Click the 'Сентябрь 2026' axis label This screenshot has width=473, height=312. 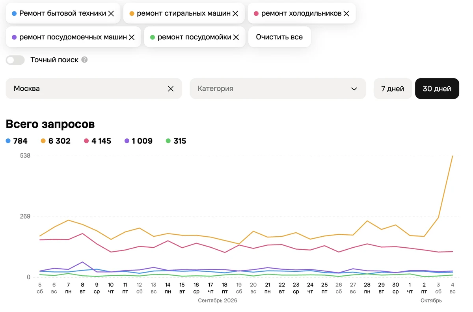pos(218,301)
